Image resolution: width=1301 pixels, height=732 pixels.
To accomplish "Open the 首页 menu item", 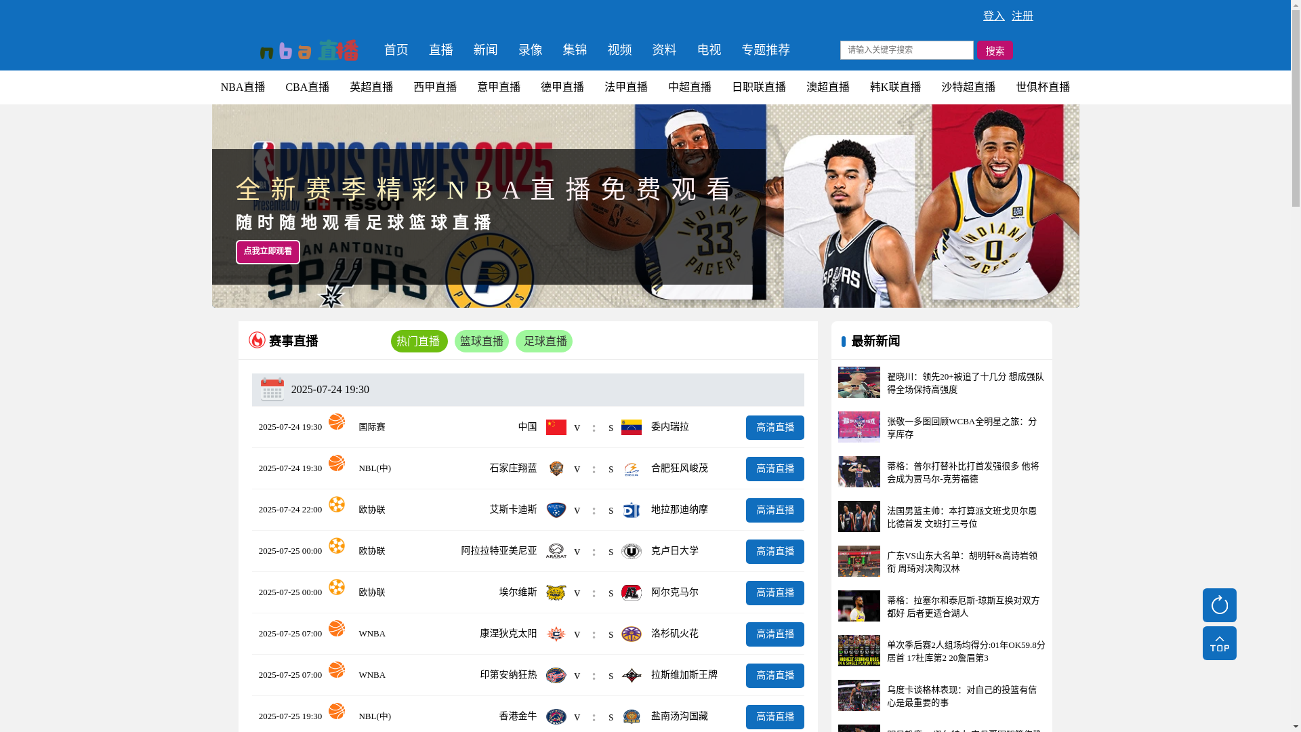I will point(396,49).
